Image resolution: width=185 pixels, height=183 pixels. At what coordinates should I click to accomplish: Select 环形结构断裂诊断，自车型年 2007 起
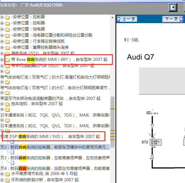tap(45, 180)
